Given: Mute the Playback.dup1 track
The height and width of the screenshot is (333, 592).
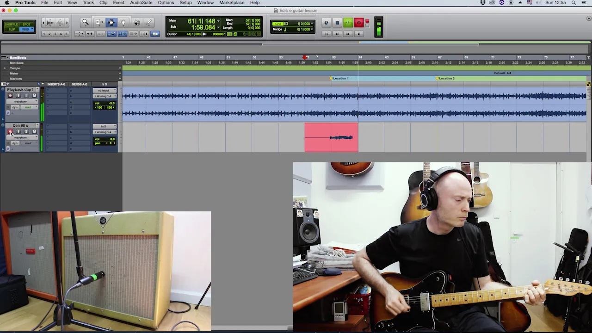Looking at the screenshot, I should pos(34,95).
